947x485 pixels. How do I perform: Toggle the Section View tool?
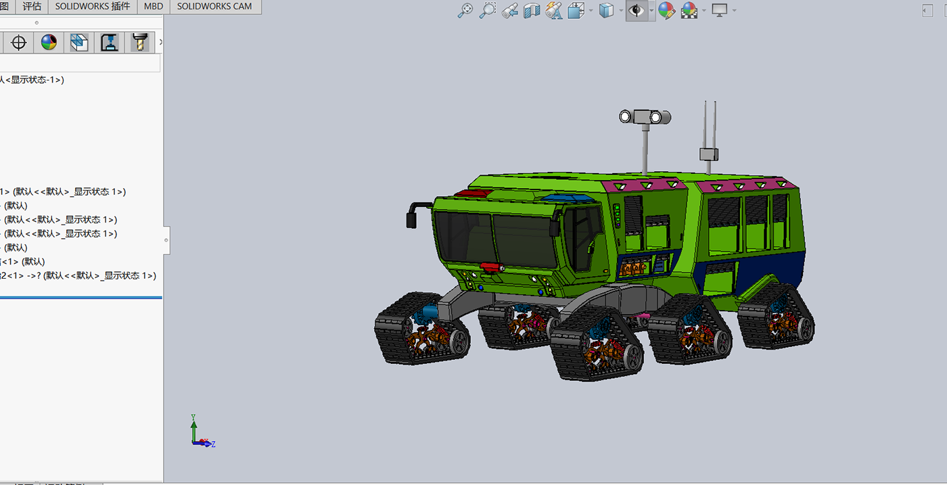click(x=532, y=11)
